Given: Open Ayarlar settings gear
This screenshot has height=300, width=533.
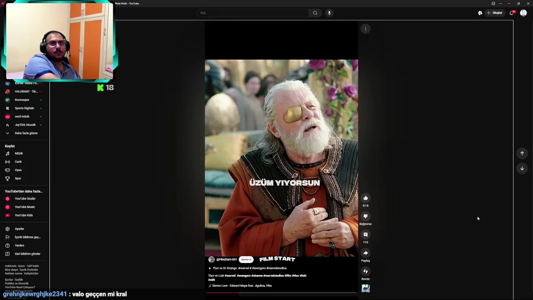Looking at the screenshot, I should [x=25, y=229].
